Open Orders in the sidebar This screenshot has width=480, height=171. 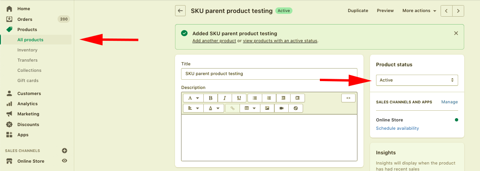pyautogui.click(x=25, y=19)
